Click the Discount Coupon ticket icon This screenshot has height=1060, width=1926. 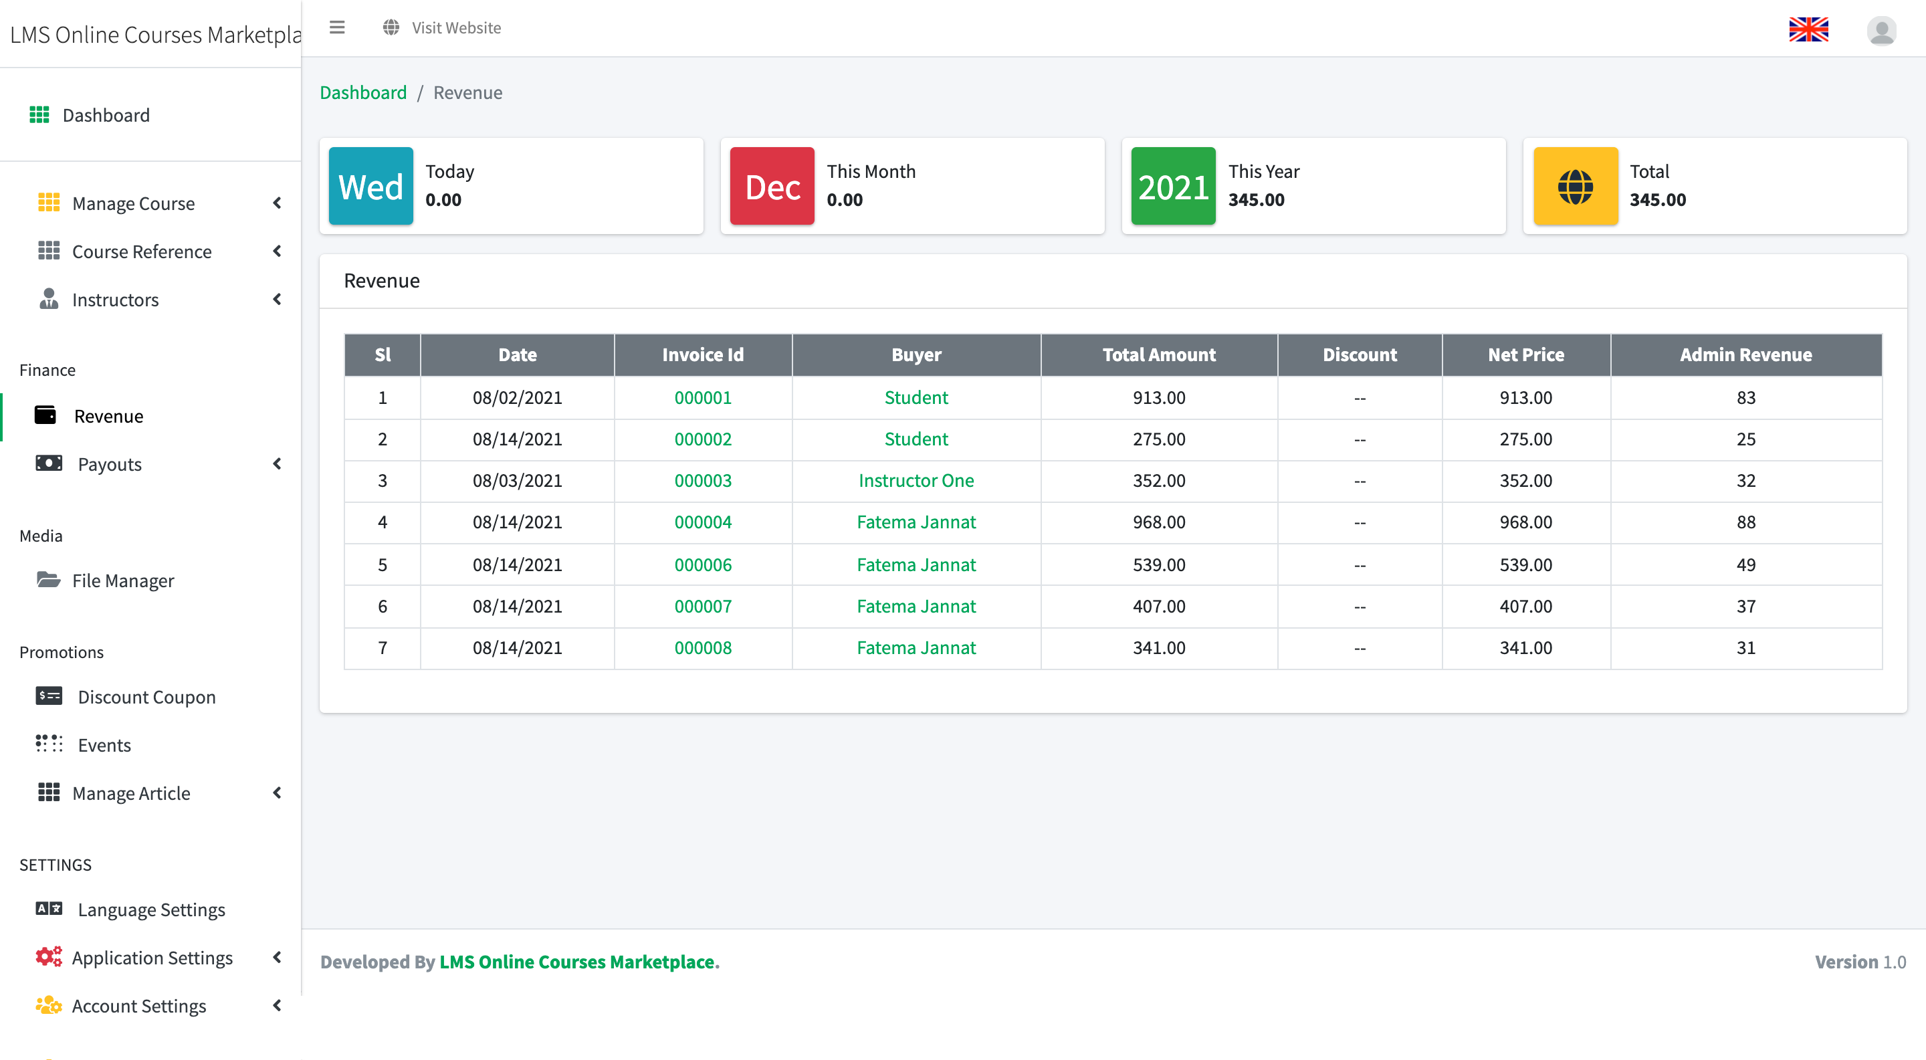tap(49, 697)
